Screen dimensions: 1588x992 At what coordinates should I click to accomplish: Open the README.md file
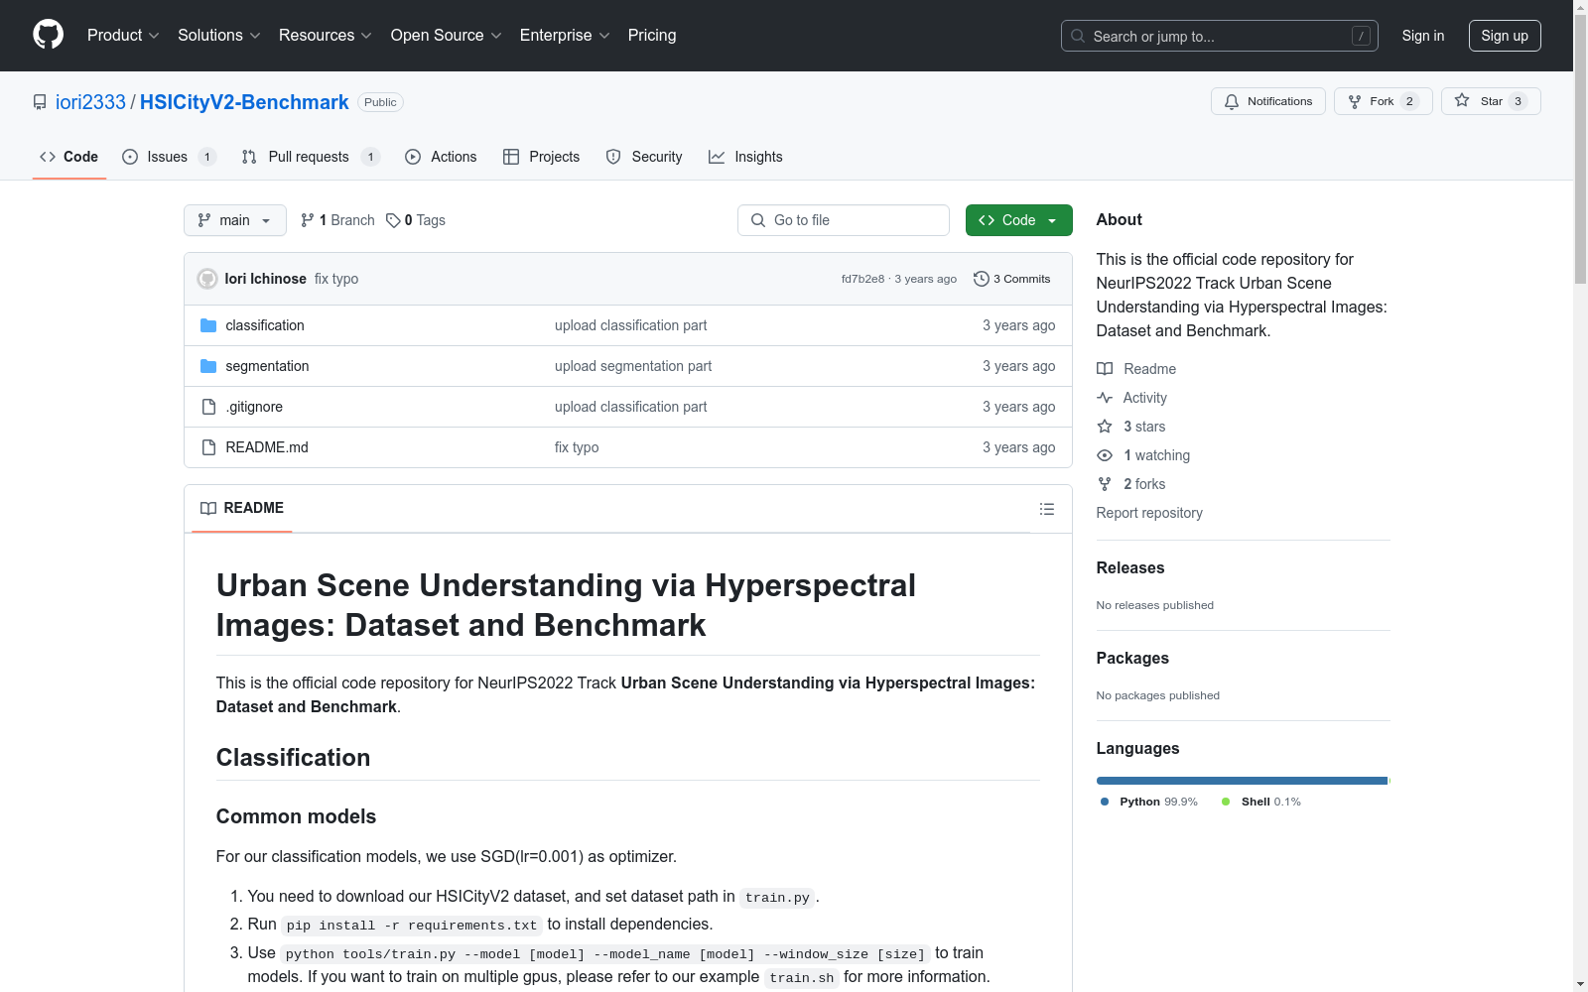[267, 447]
